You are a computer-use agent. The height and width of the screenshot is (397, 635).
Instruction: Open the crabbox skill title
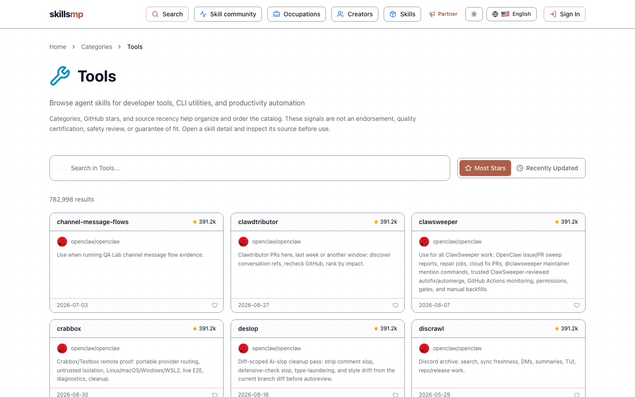coord(69,329)
